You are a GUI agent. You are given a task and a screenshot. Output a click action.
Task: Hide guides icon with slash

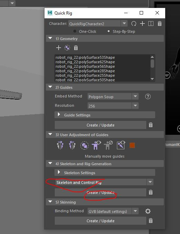pos(108,145)
